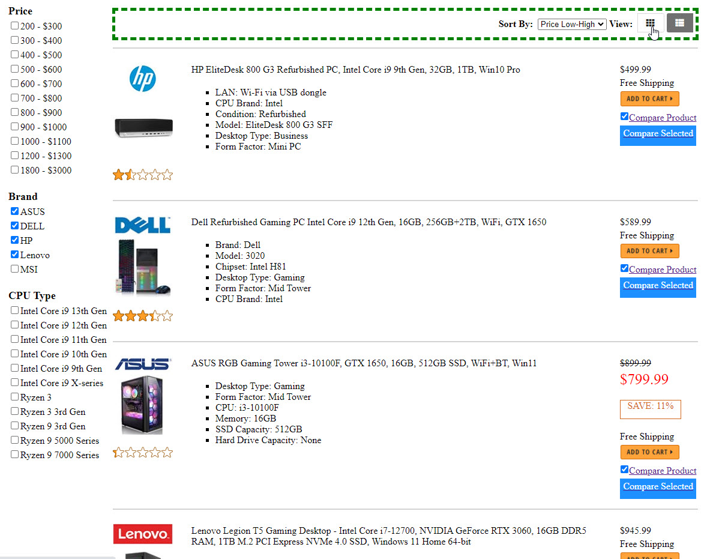
Task: Click the Dell brand logo
Action: click(x=143, y=225)
